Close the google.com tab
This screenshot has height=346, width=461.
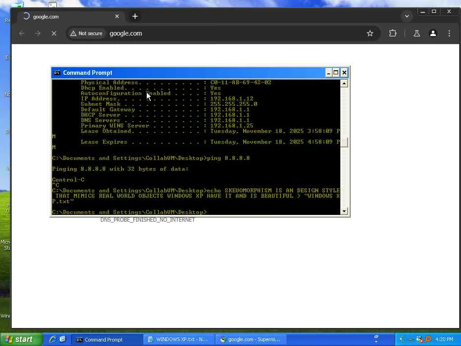point(117,17)
